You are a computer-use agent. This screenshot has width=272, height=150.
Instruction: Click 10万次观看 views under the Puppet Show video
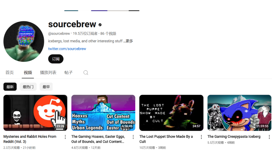click(147, 148)
